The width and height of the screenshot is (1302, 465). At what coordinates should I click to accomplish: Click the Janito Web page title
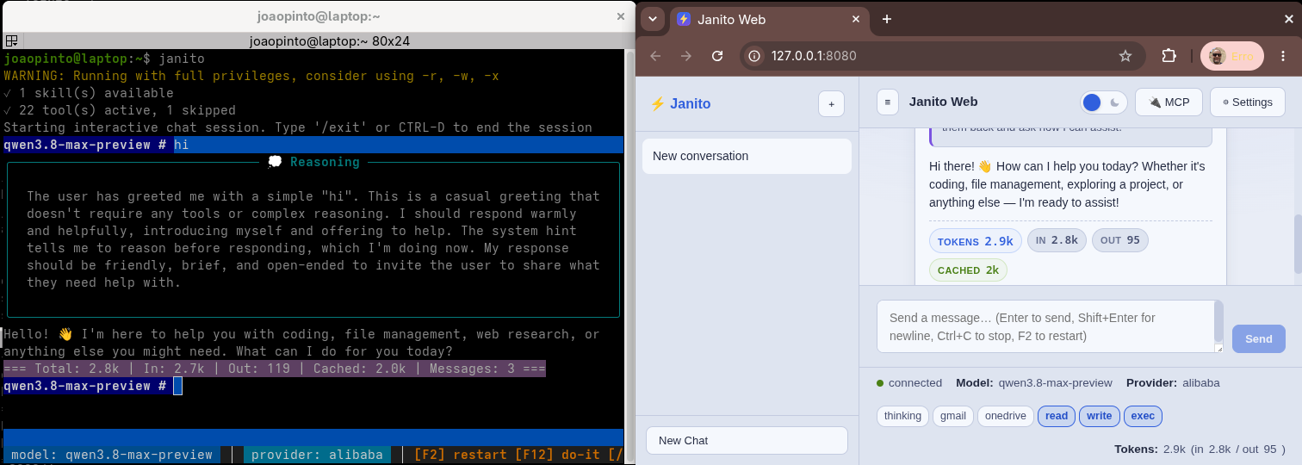point(943,102)
